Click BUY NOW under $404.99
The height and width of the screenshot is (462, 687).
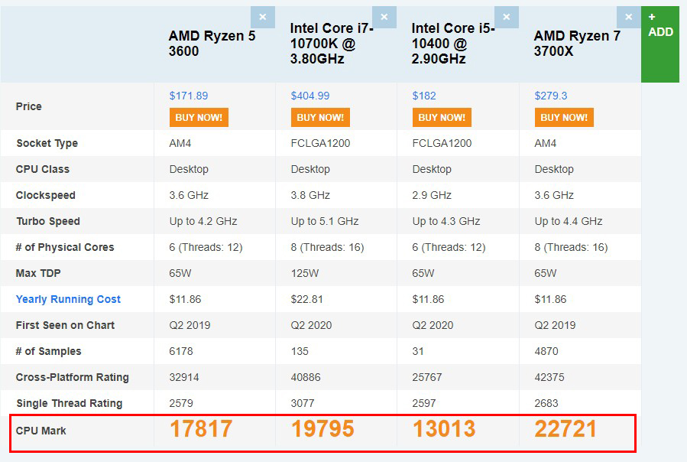[320, 118]
